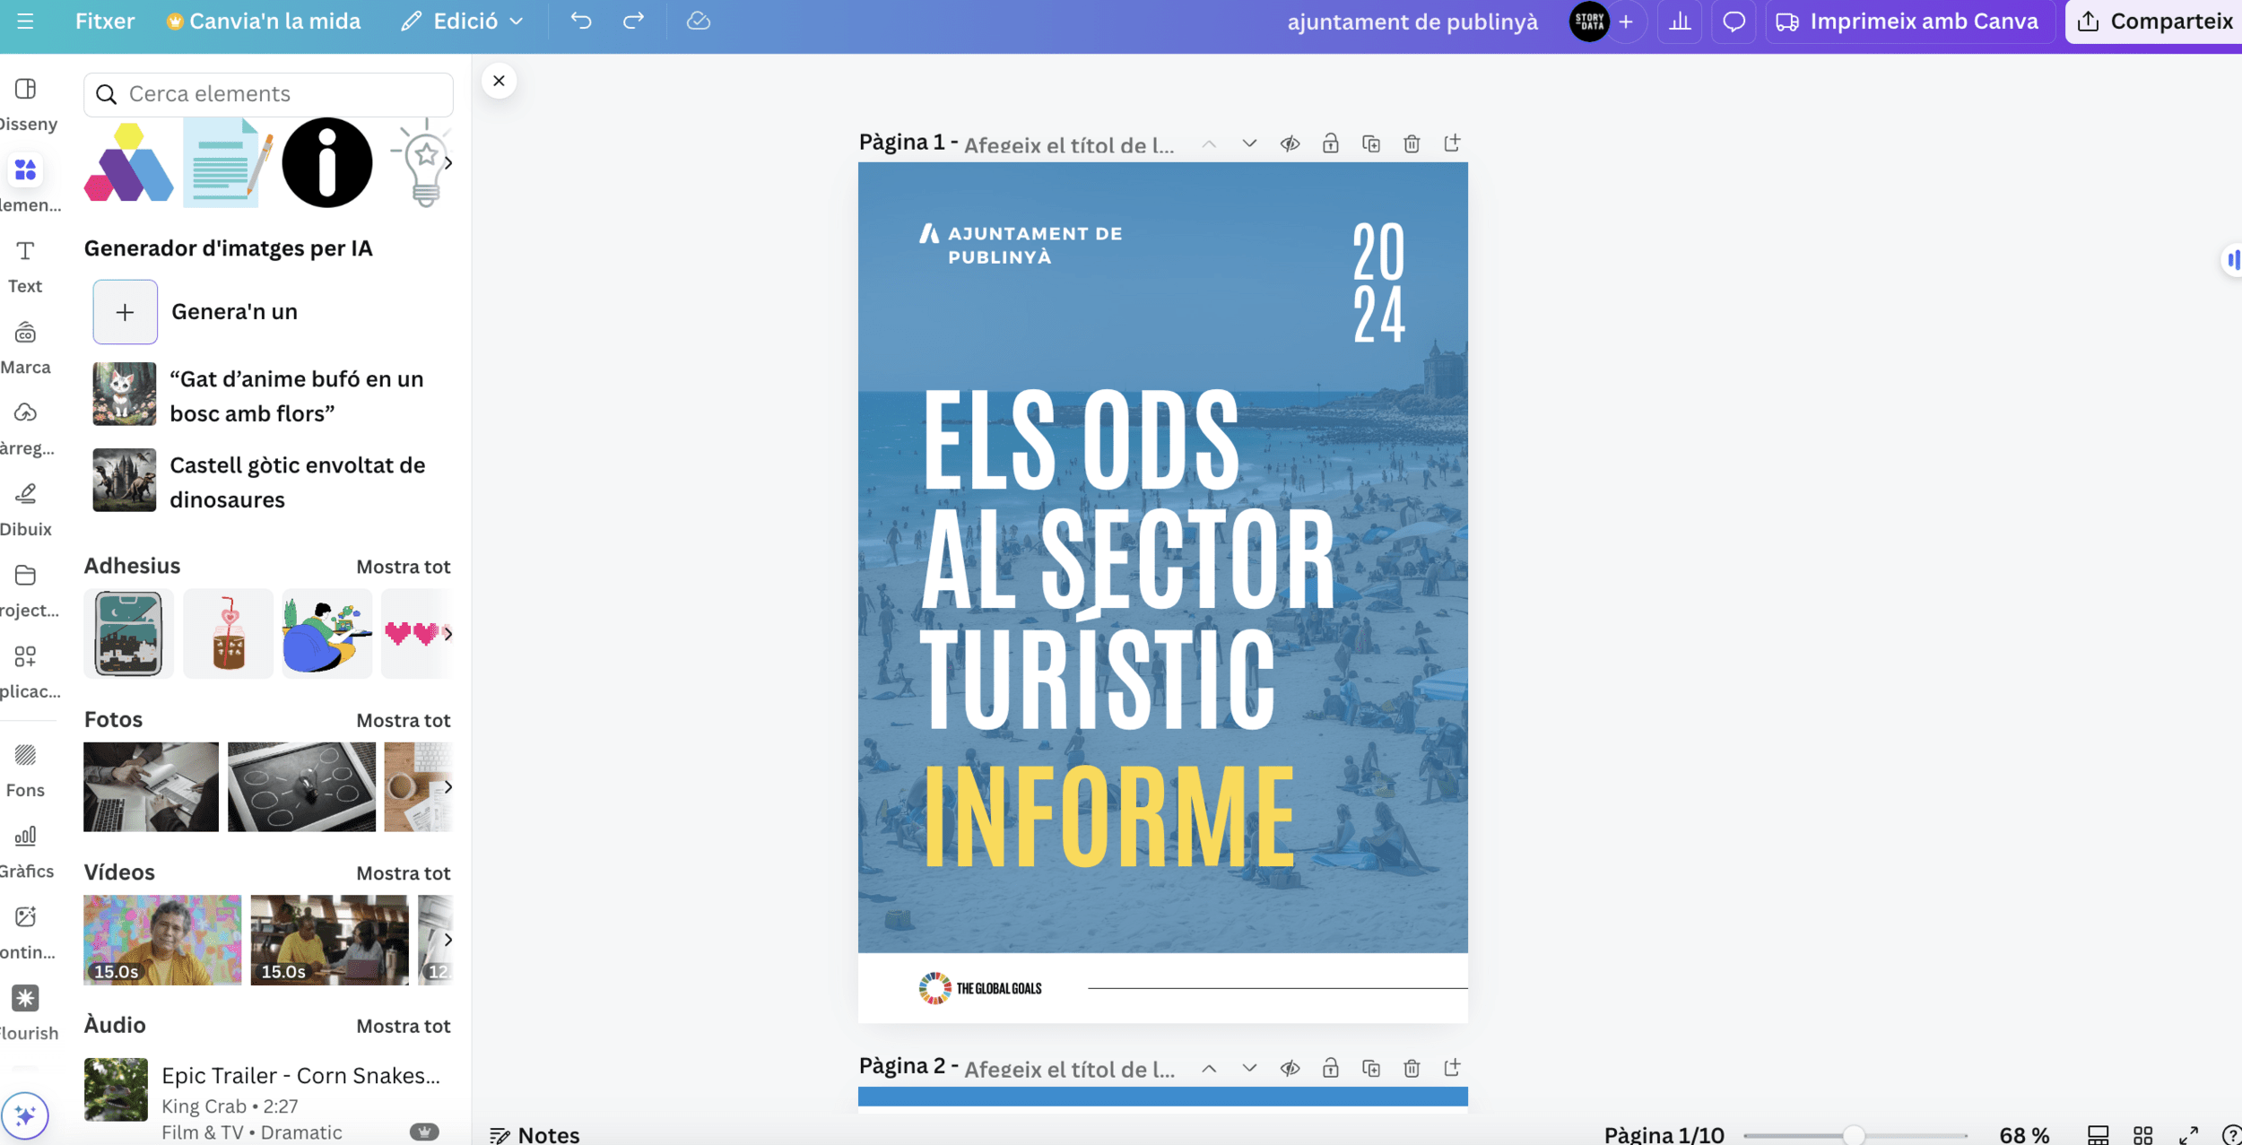Adjust the zoom level slider
This screenshot has width=2242, height=1145.
1854,1135
